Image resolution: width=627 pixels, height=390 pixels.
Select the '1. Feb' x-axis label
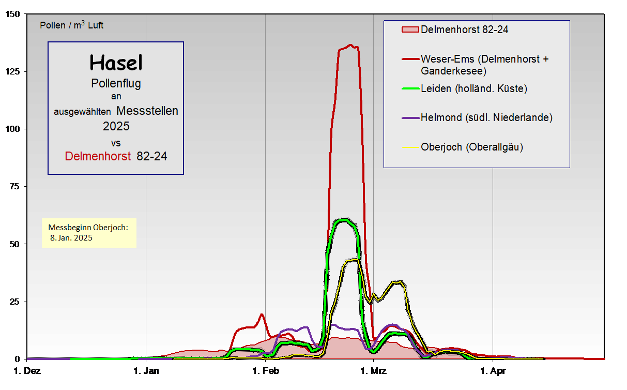[265, 371]
